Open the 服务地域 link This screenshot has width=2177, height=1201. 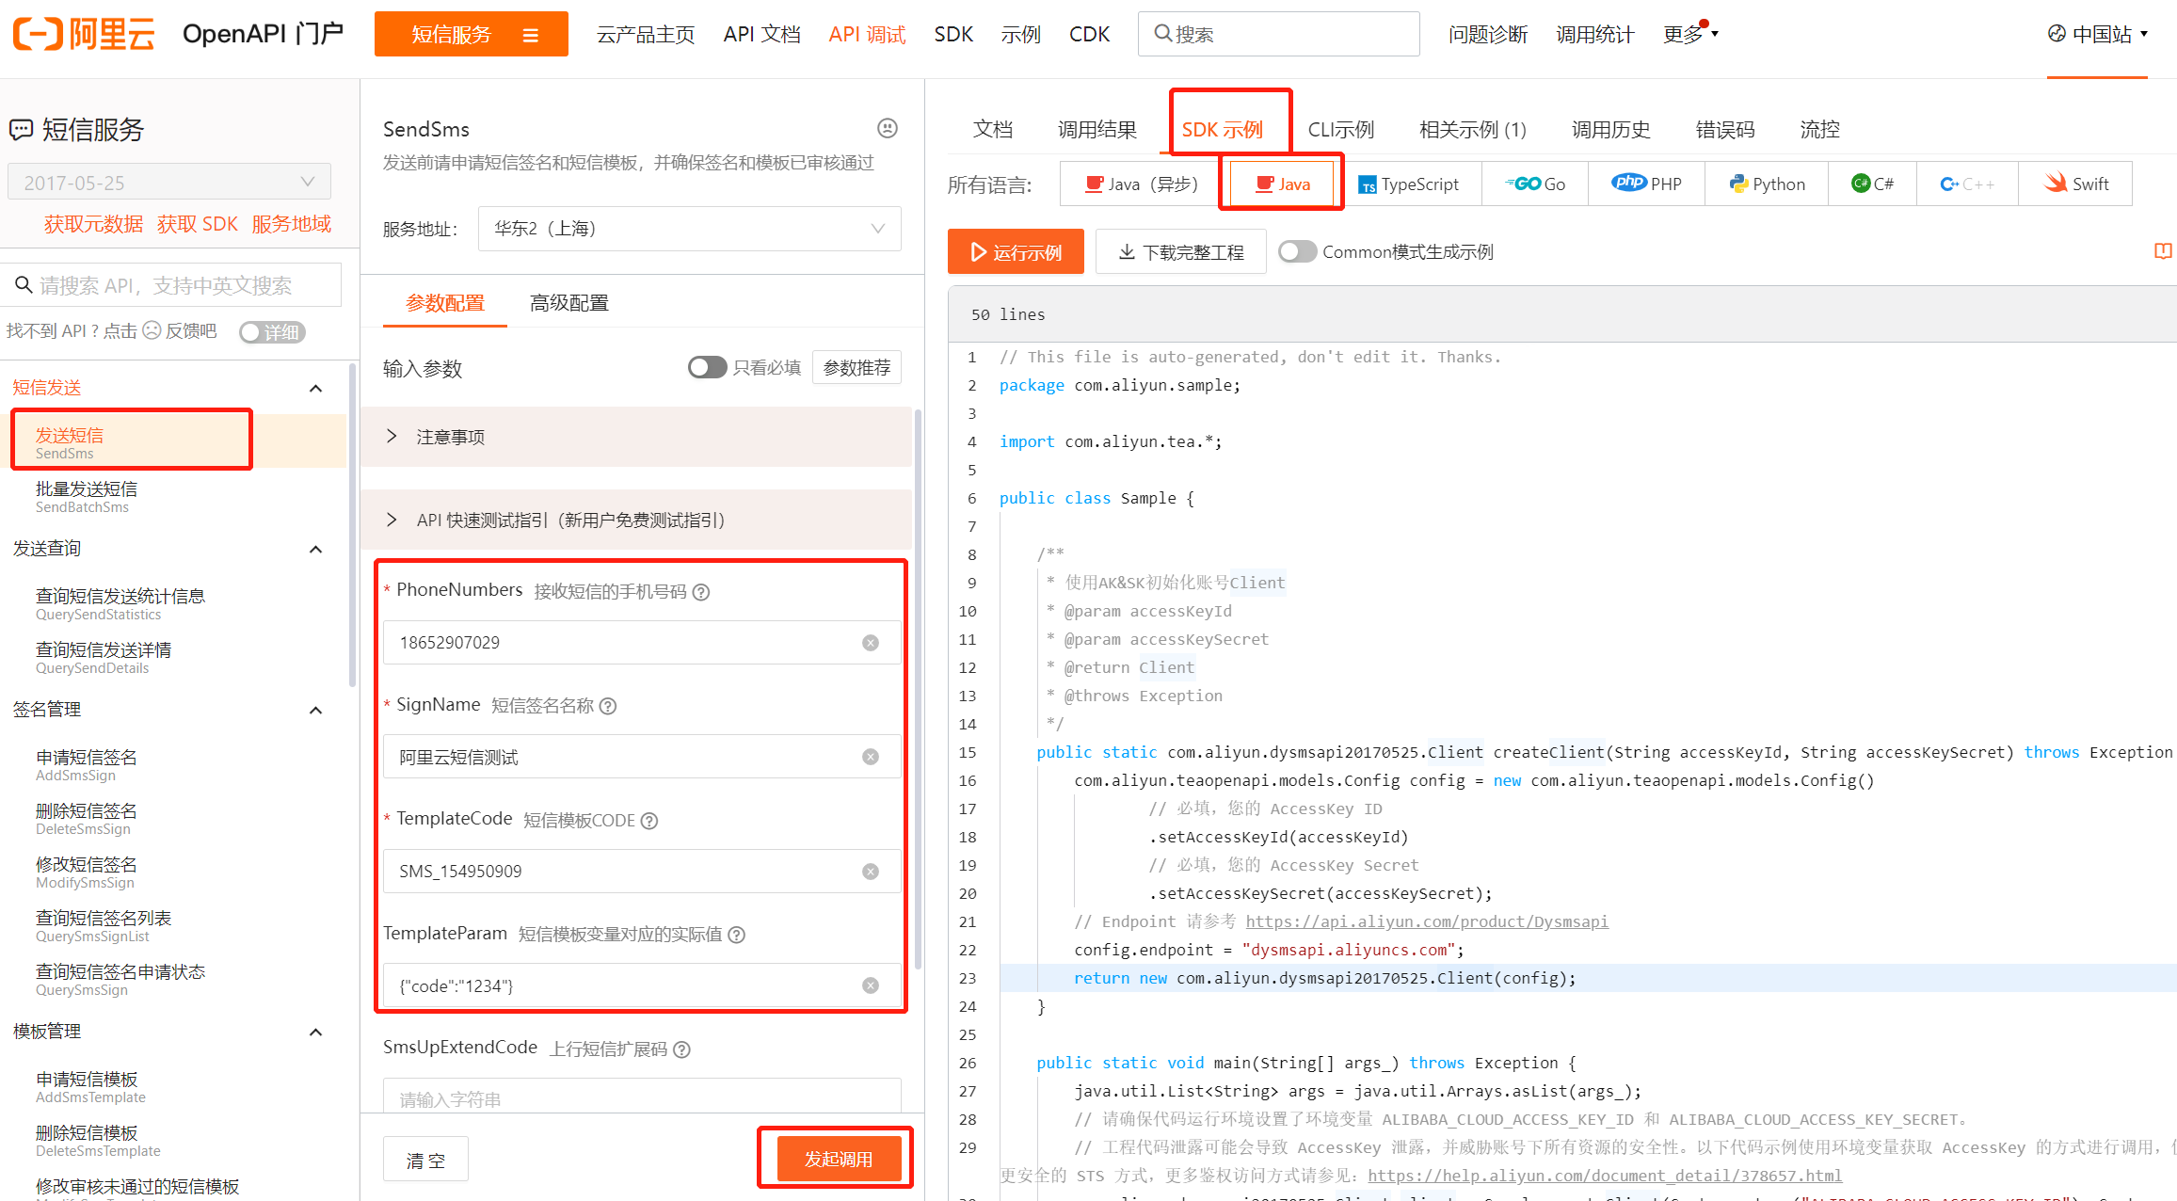[x=292, y=224]
